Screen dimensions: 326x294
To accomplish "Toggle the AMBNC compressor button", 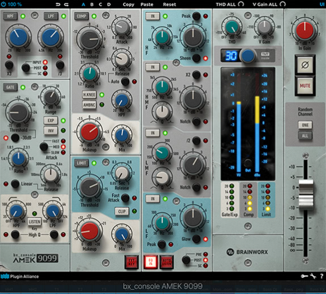I will point(89,105).
